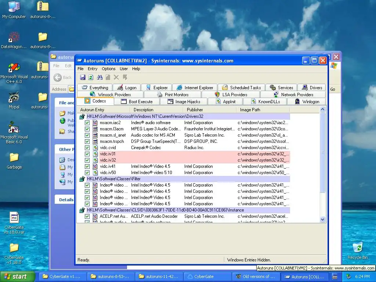
Task: Click the Find binoculars toolbar icon
Action: (x=100, y=77)
